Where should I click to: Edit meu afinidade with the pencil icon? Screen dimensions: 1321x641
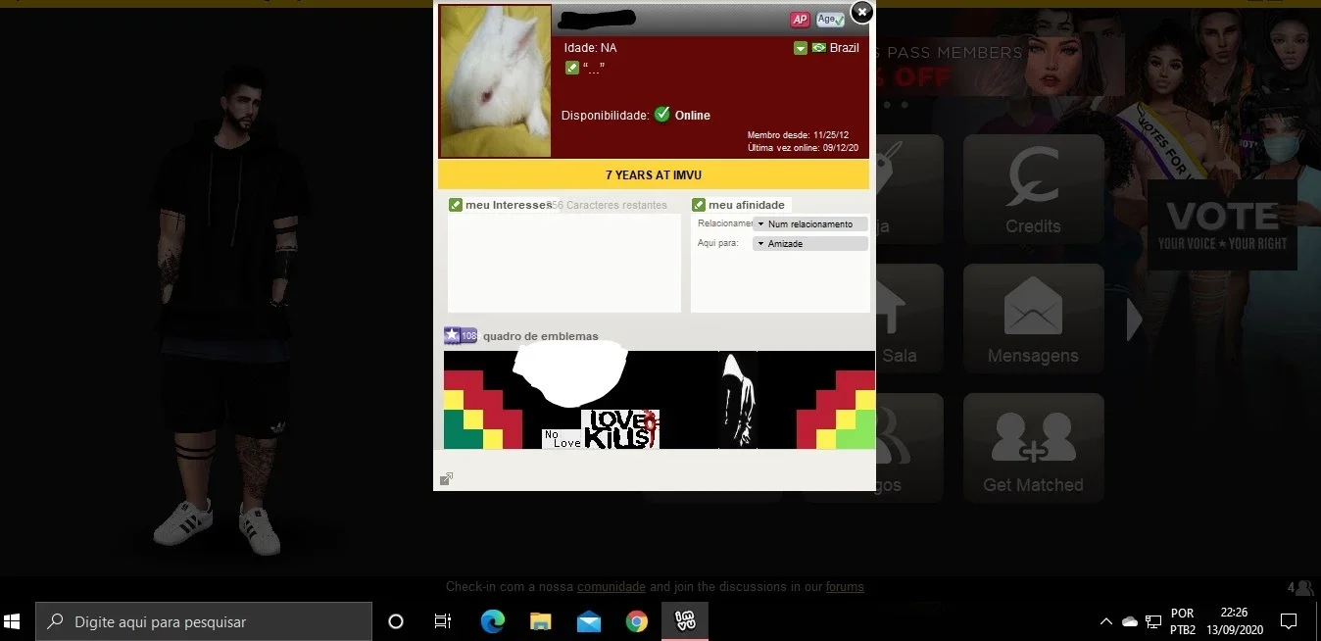(x=699, y=205)
